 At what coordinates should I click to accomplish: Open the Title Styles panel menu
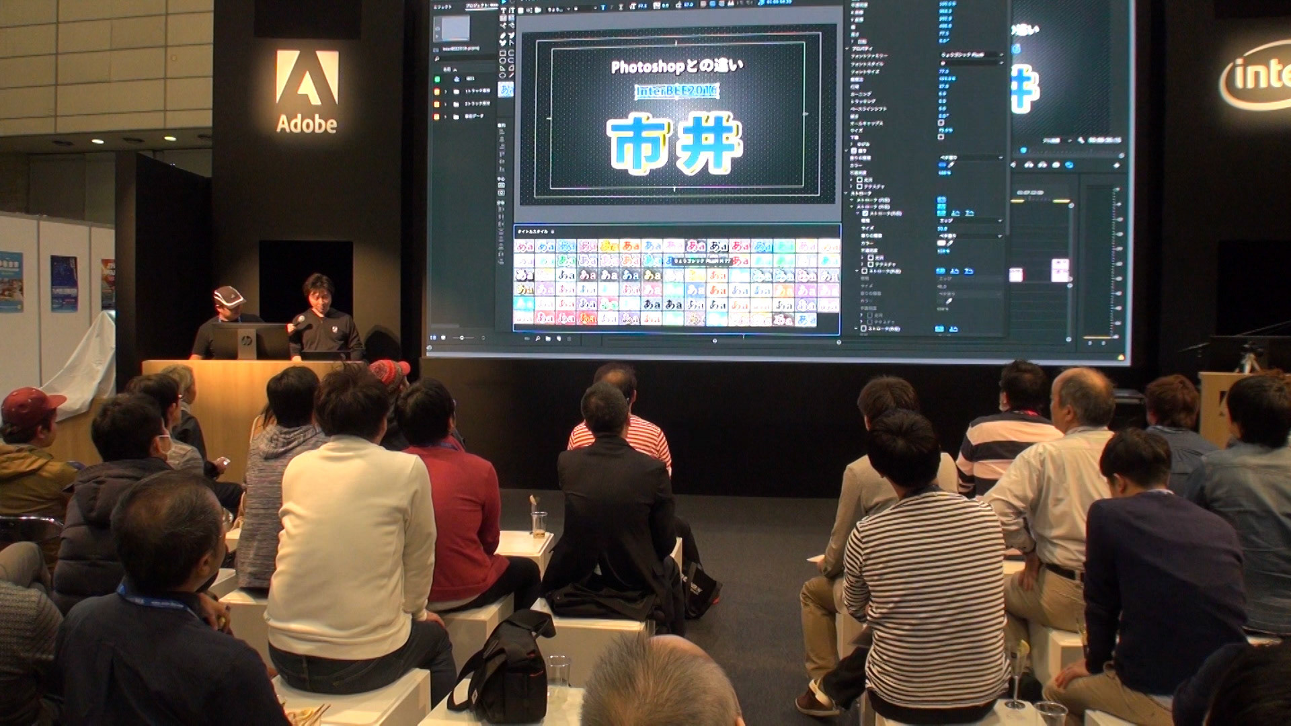(553, 232)
